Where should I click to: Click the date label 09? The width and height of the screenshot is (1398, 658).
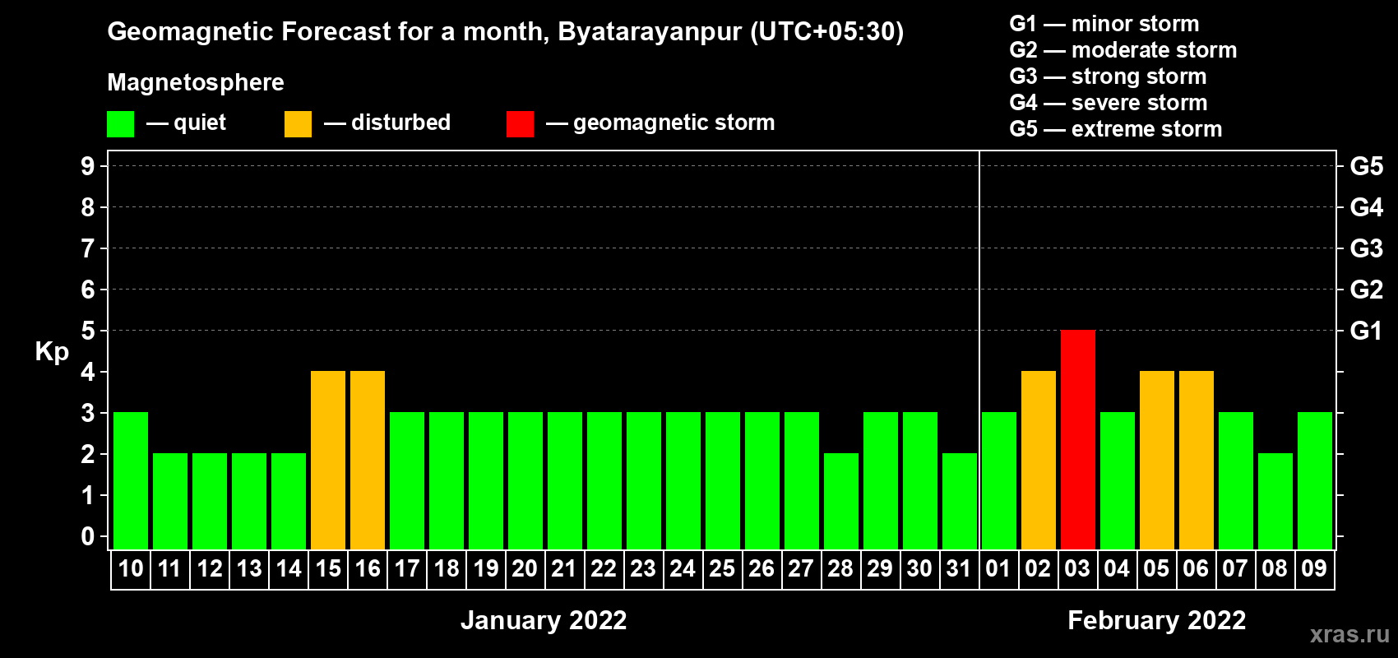coord(1314,569)
